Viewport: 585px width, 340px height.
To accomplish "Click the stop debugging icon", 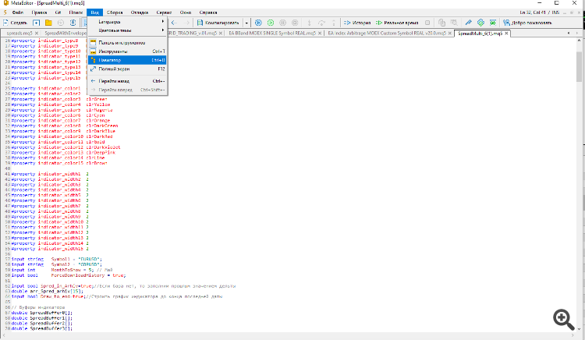I will pos(295,23).
